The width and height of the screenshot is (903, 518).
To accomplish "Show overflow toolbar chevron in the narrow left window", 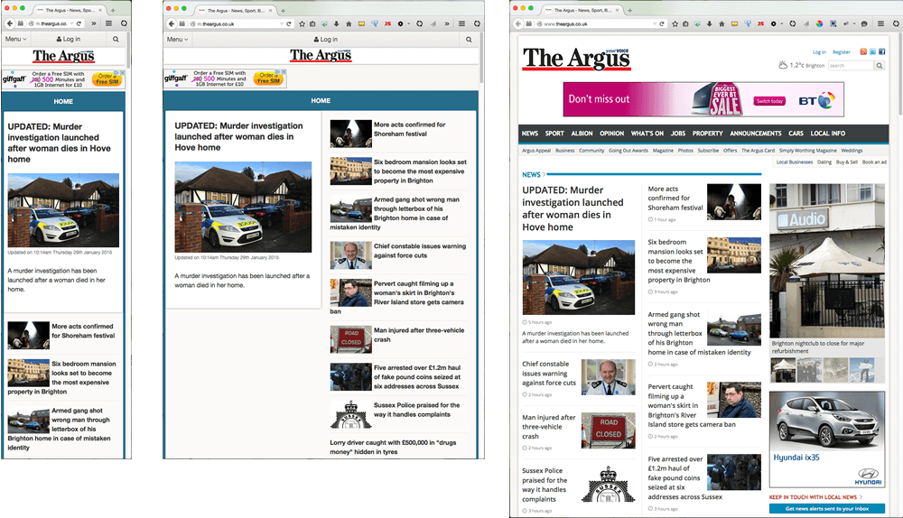I will click(x=93, y=23).
